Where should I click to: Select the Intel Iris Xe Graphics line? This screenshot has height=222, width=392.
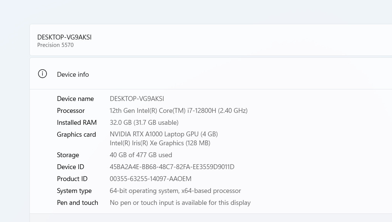[160, 143]
